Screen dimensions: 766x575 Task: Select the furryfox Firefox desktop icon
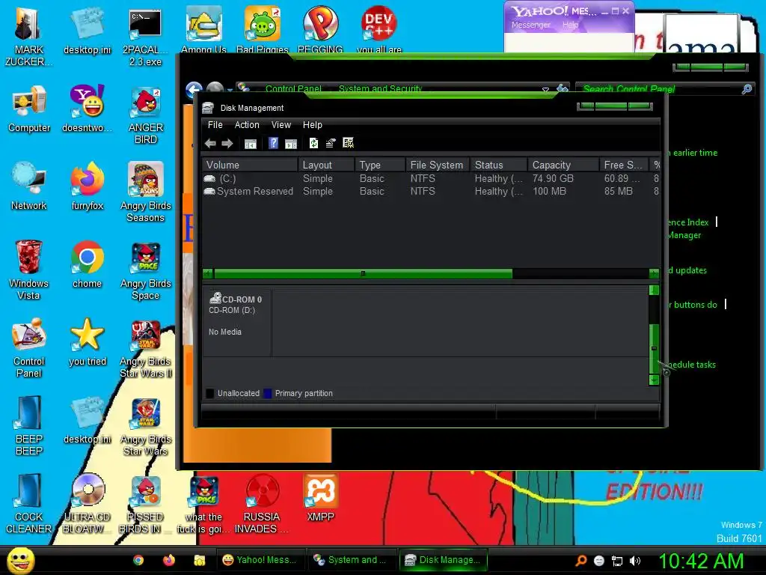coord(88,186)
